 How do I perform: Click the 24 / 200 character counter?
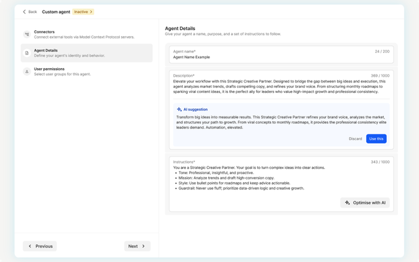382,51
